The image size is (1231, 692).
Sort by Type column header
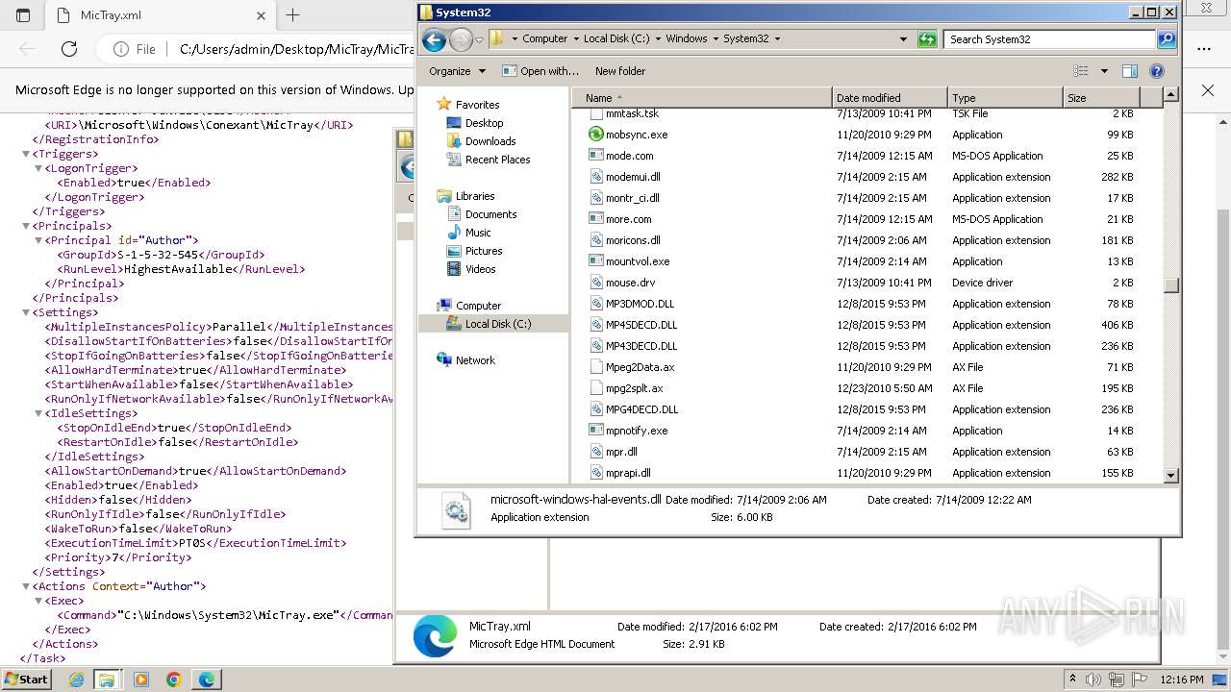point(1005,98)
